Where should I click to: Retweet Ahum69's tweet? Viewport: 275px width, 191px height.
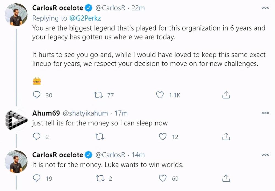[x=100, y=136]
